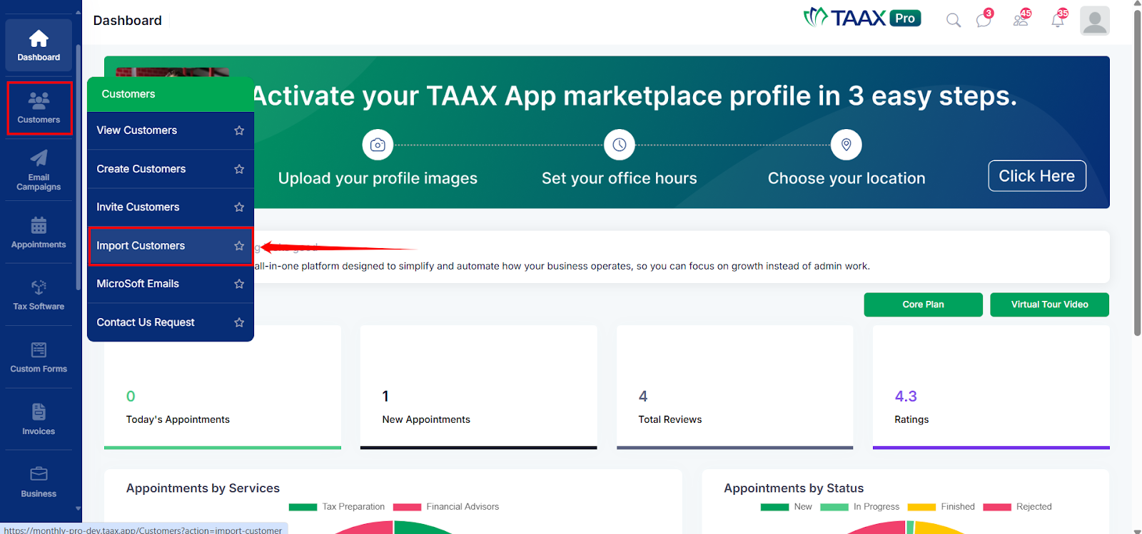This screenshot has height=534, width=1142.
Task: Open New Appointments card
Action: (x=478, y=387)
